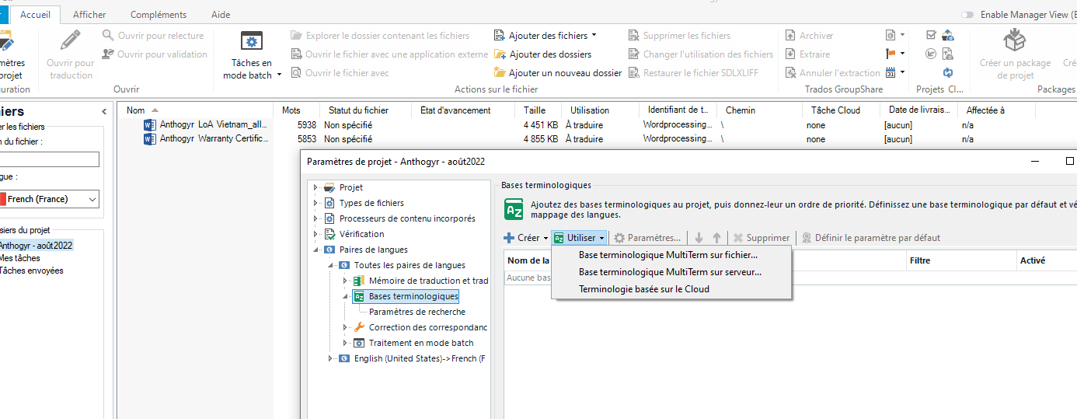Click the Ouvrir pour traduction pencil icon
The width and height of the screenshot is (1077, 419).
[71, 40]
